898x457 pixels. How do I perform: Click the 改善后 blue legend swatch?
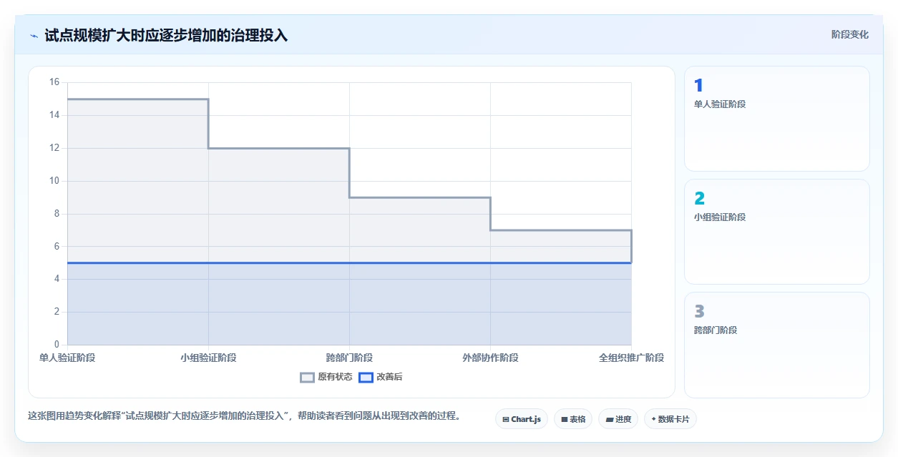[366, 378]
